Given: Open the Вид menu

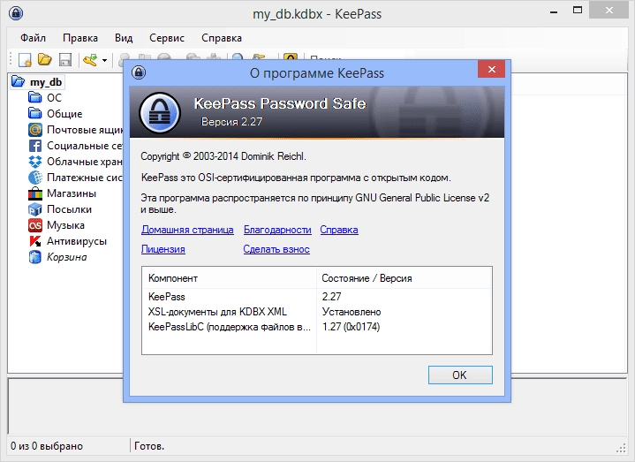Looking at the screenshot, I should click(x=124, y=38).
